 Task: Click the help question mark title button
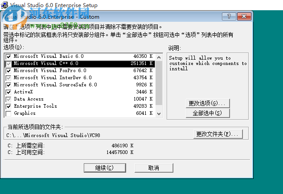(x=229, y=16)
